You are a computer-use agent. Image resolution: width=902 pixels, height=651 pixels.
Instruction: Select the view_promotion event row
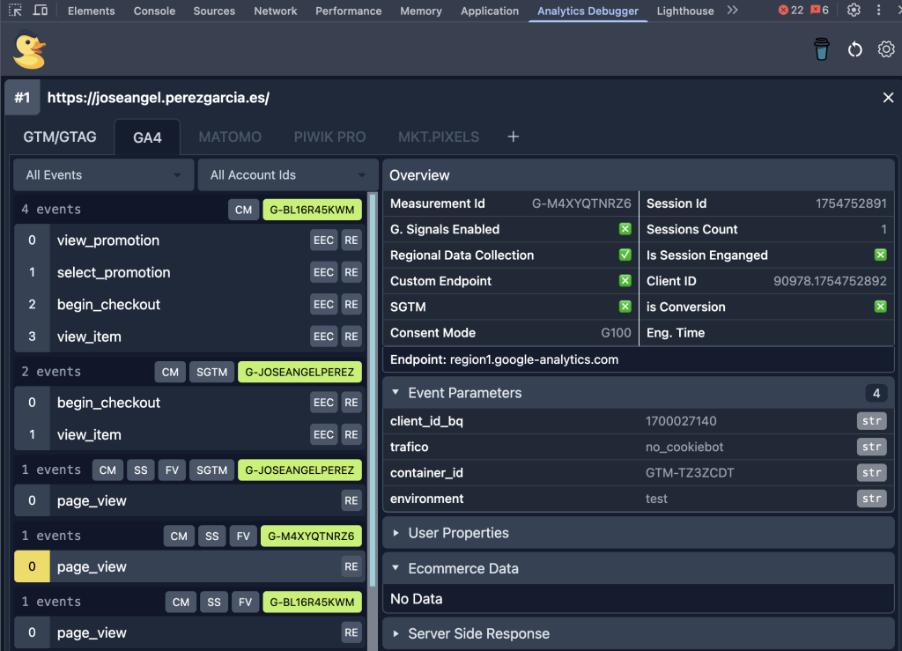pyautogui.click(x=190, y=240)
